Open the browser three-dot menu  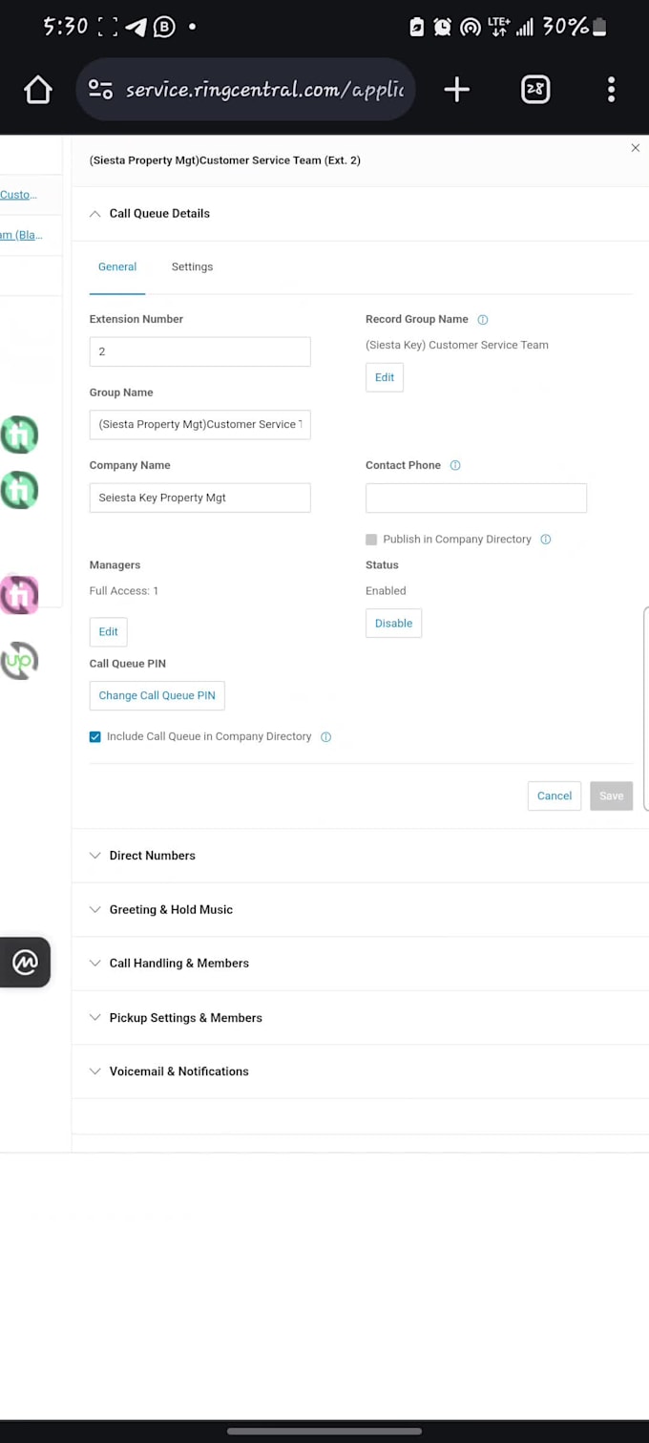pyautogui.click(x=611, y=90)
